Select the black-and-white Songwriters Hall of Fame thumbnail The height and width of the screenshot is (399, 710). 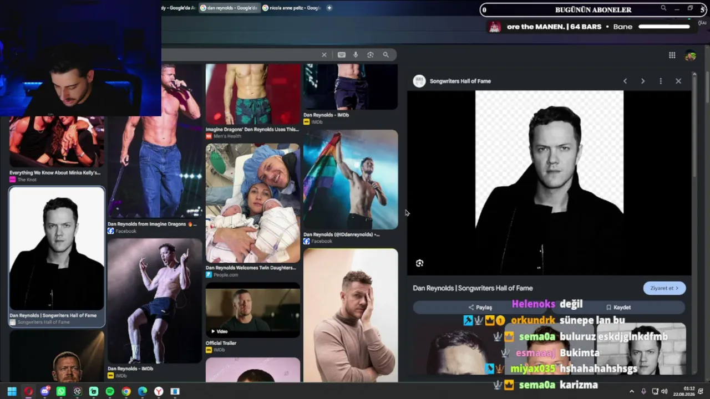tap(57, 249)
